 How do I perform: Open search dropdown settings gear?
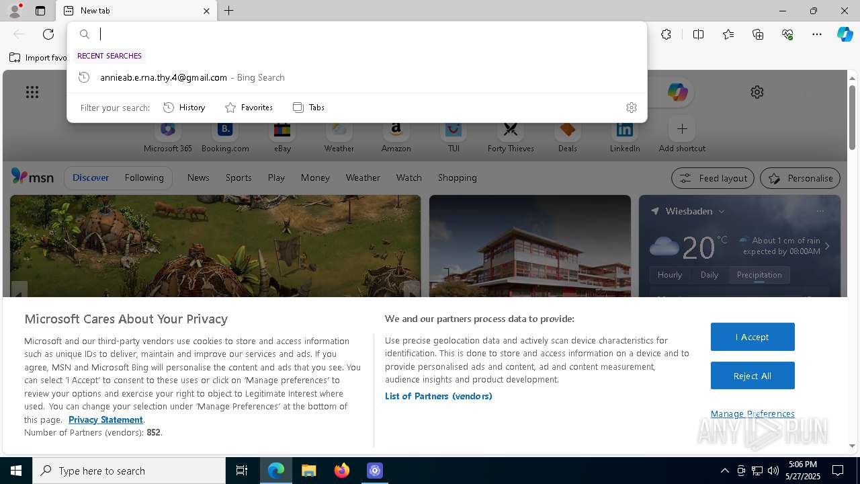(x=631, y=108)
